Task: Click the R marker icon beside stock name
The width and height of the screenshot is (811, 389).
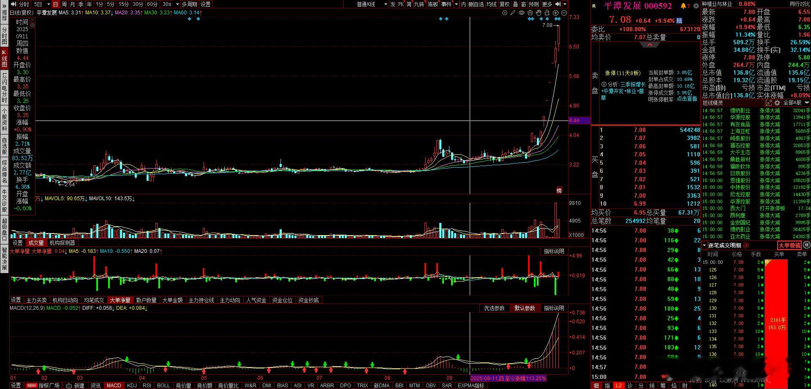Action: coord(594,6)
